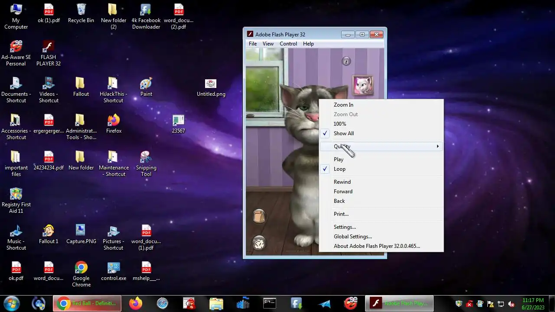Click the paw icon in game

pyautogui.click(x=259, y=243)
